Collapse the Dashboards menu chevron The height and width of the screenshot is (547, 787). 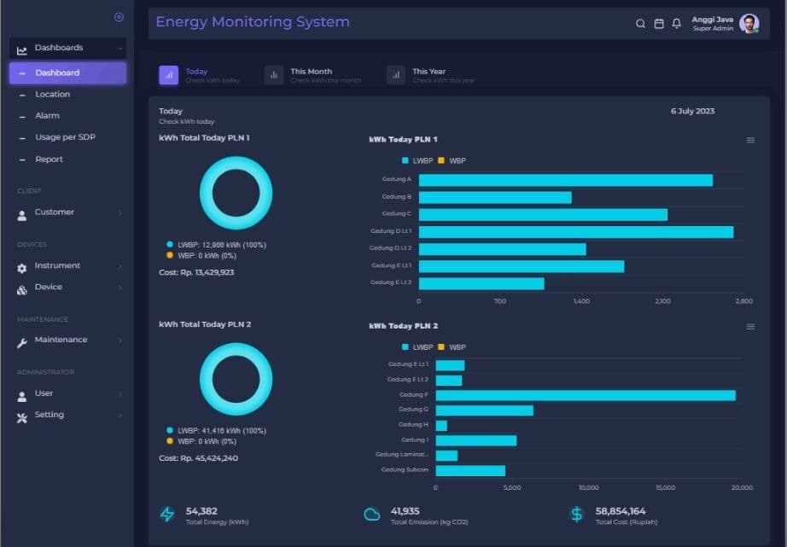(x=120, y=49)
